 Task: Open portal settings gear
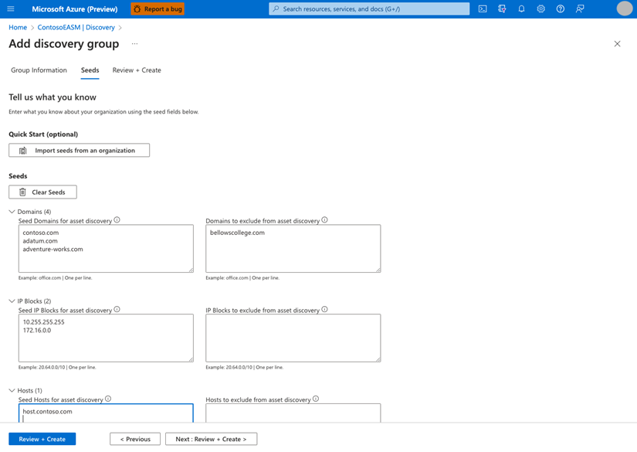click(540, 8)
